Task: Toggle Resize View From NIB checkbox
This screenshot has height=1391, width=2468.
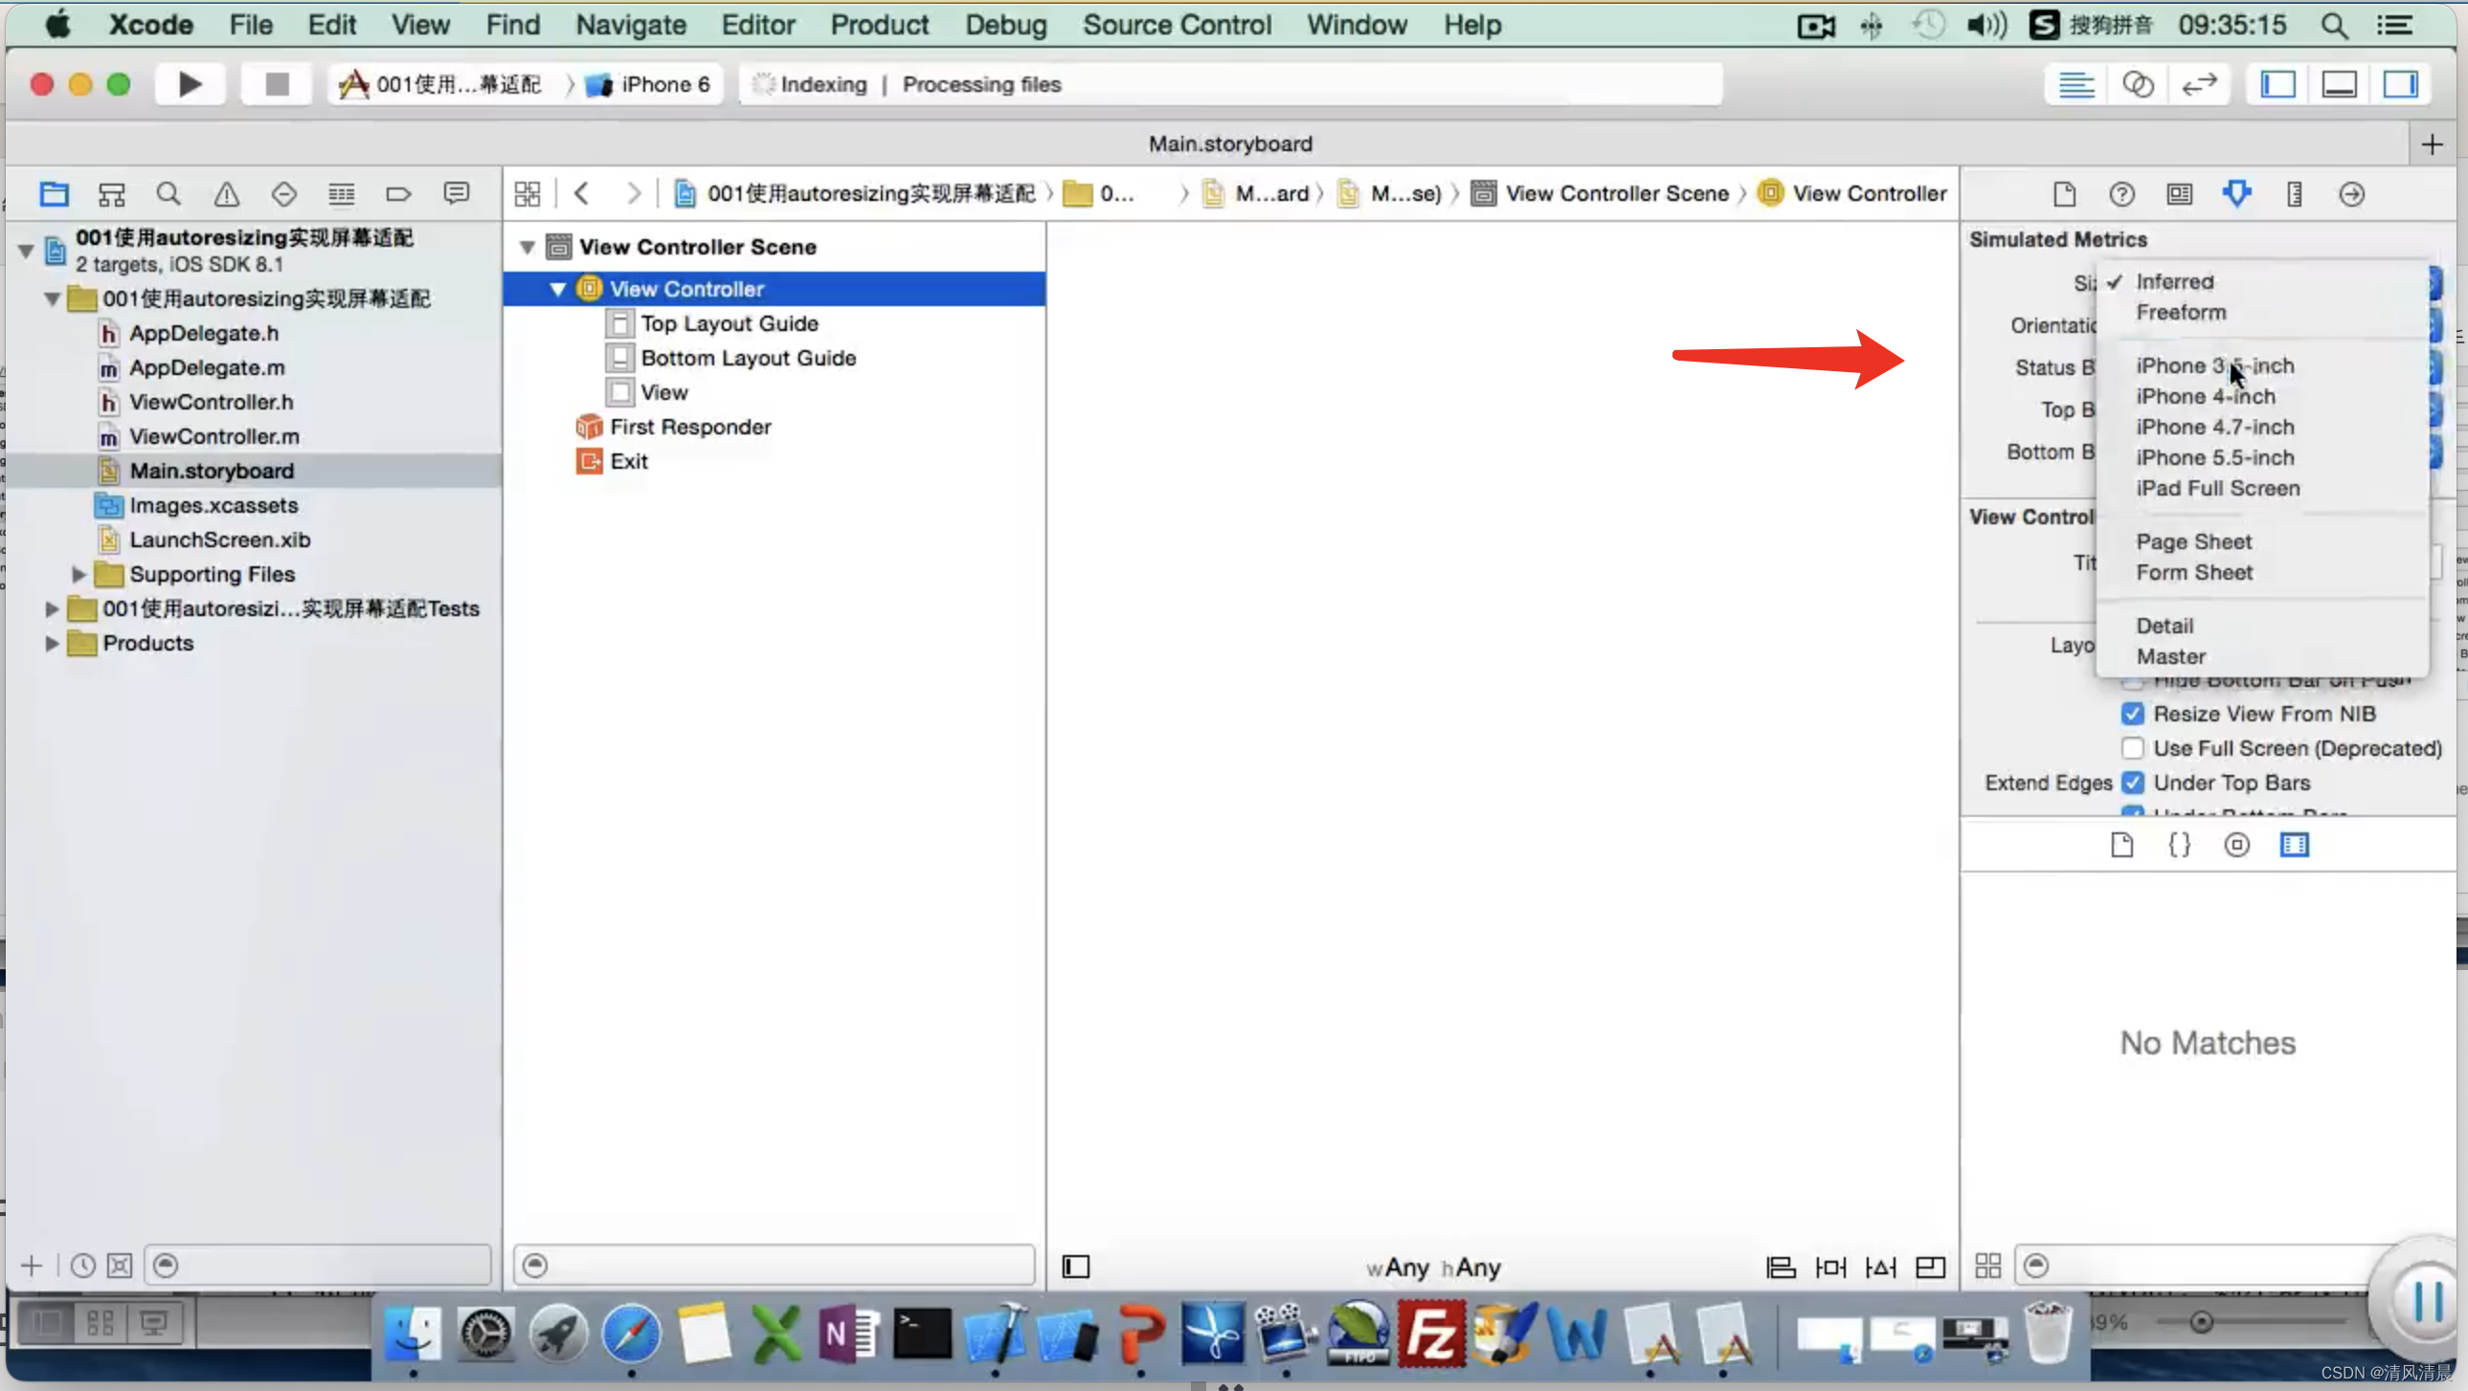Action: [x=2133, y=715]
